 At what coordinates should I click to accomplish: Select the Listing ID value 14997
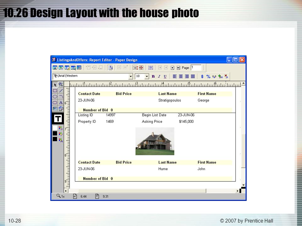pos(110,115)
